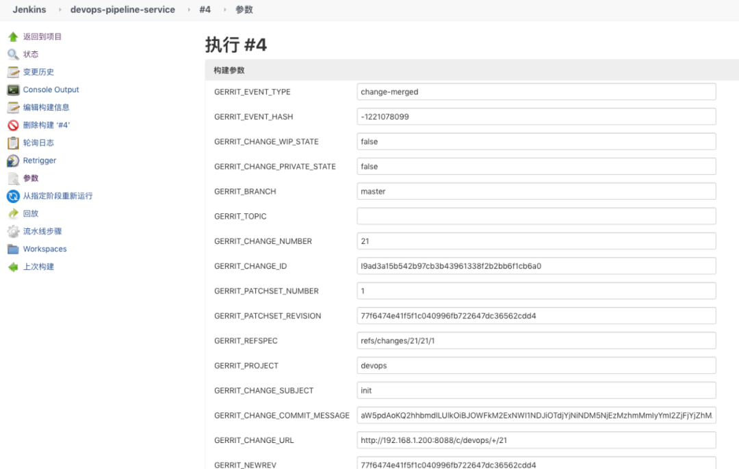Open breadcrumb entry #4
Screen dimensions: 739x469
point(205,10)
